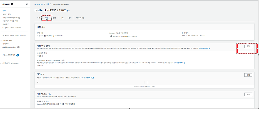Viewport: 259px width, 130px height.
Task: Open the 지표 tab
Action: [x=62, y=18]
